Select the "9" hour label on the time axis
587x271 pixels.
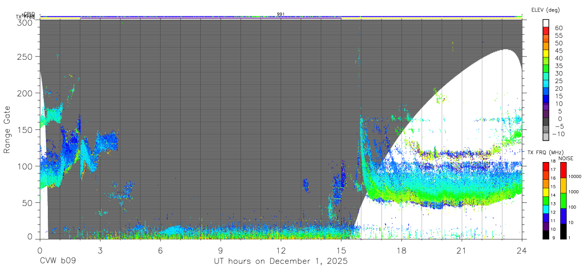coord(220,250)
